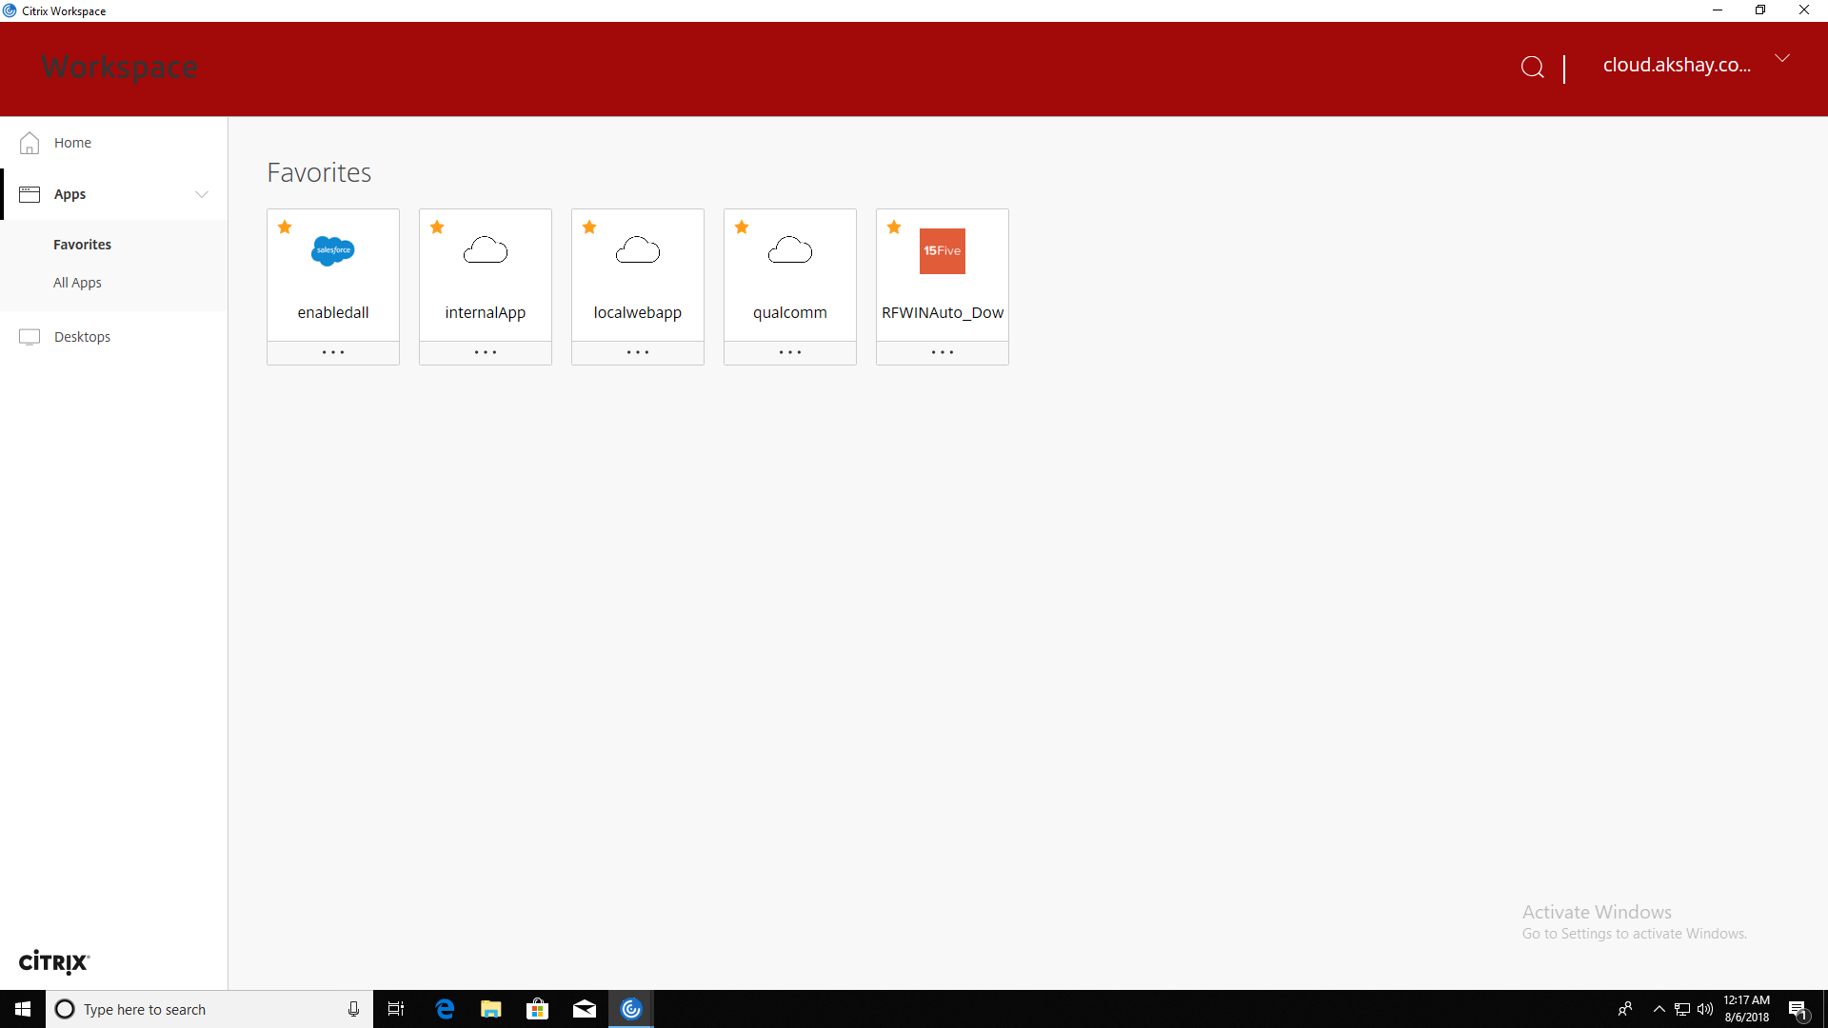Click the Citrix Workspace taskbar icon

[x=631, y=1009]
